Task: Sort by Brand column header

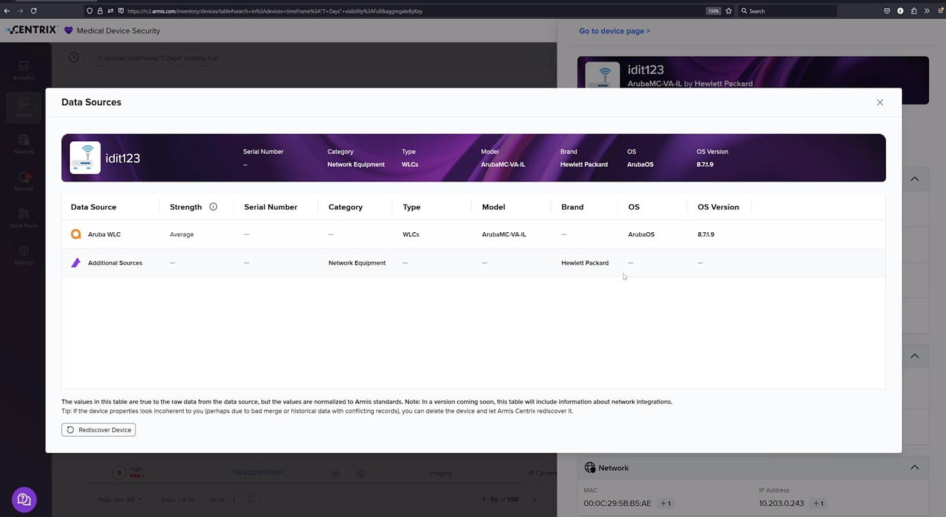Action: (572, 207)
